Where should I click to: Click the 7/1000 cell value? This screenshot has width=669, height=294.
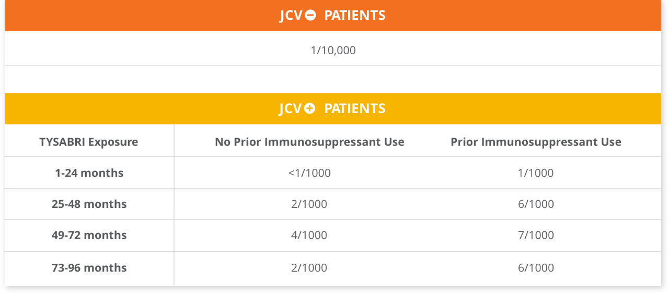tap(536, 236)
